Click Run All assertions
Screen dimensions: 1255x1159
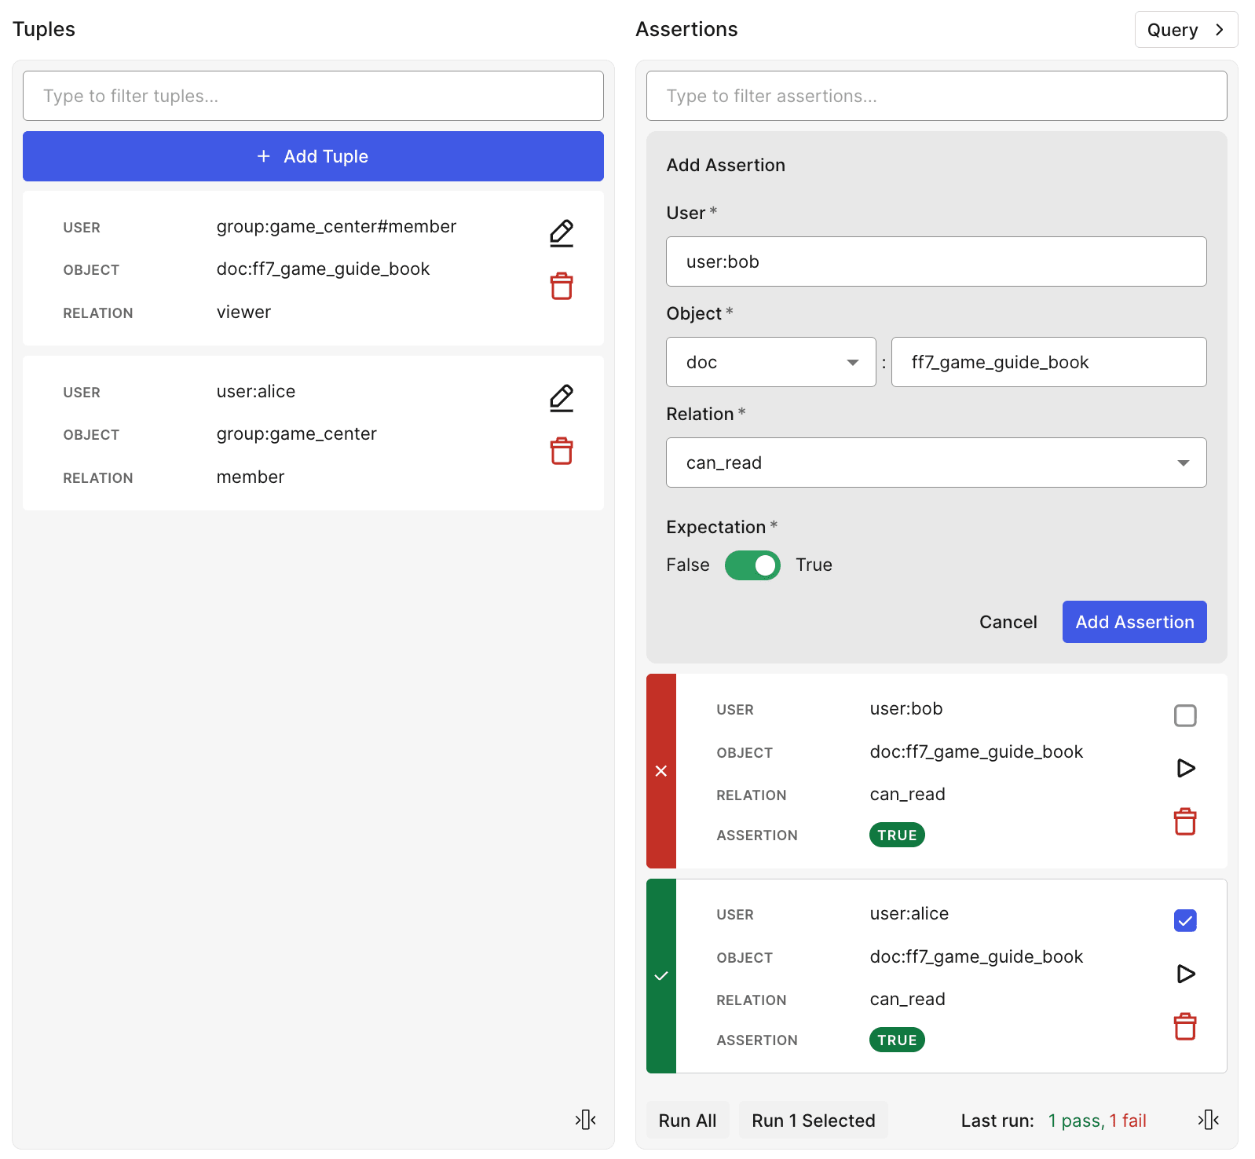coord(687,1121)
